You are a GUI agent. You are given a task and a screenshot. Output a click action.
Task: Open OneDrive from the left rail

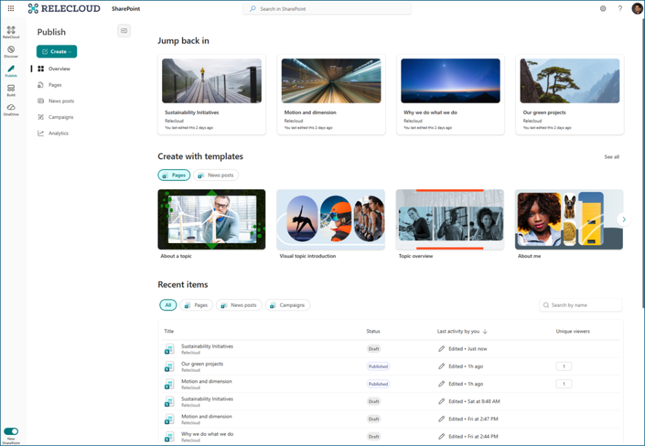(x=11, y=109)
